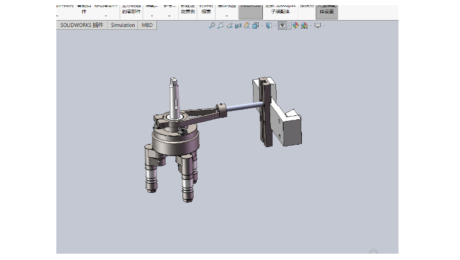Switch to the Simulation tab
The width and height of the screenshot is (460, 260).
(x=122, y=25)
